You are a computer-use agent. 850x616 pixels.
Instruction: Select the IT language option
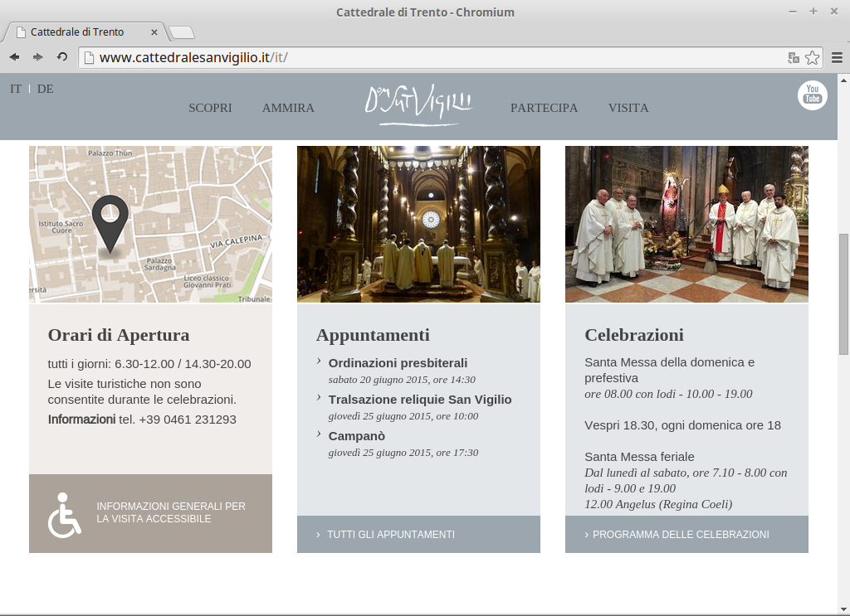pos(16,89)
